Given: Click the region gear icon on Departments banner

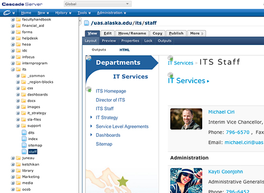Looking at the screenshot, I should 89,58.
